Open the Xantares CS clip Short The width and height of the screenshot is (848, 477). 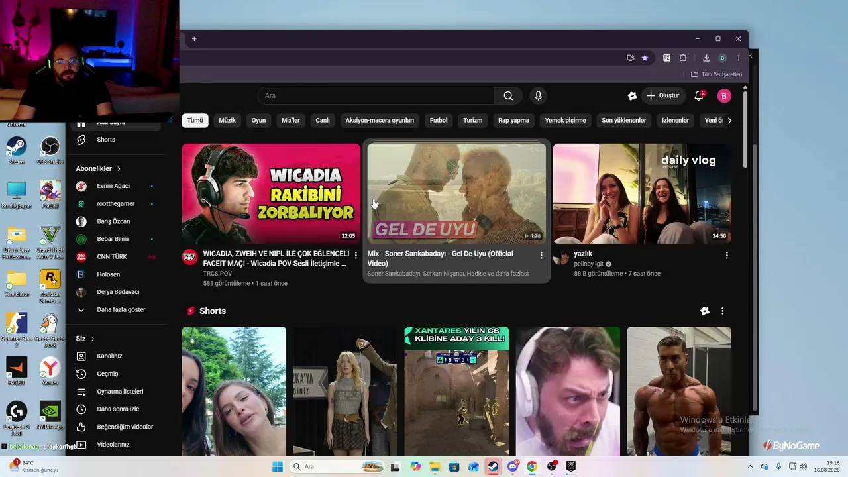click(x=457, y=391)
